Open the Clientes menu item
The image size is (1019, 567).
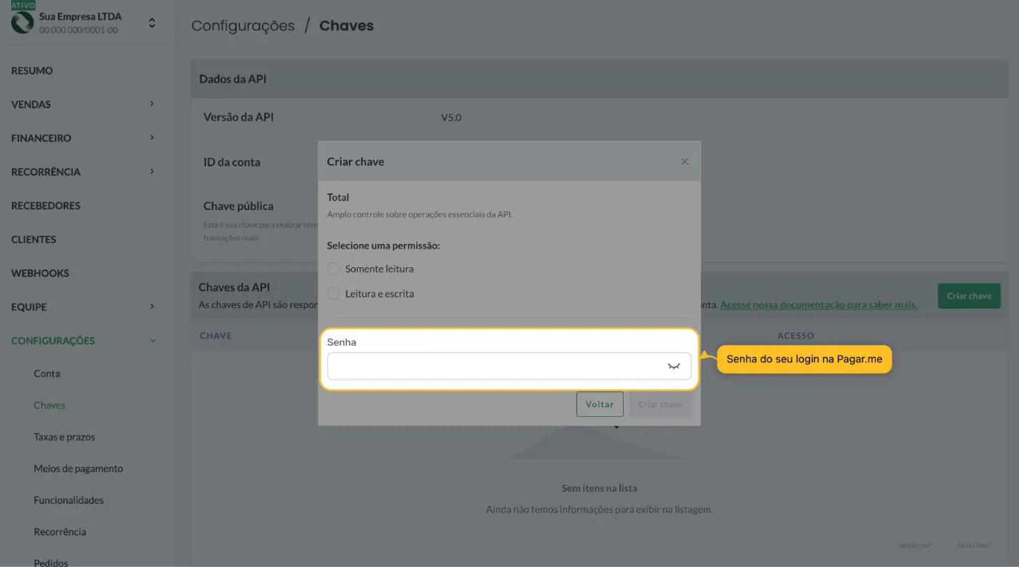click(x=34, y=240)
